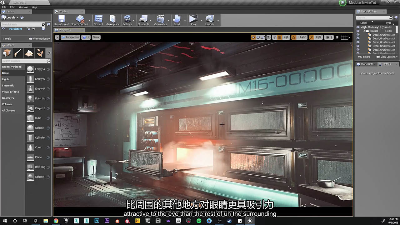This screenshot has width=400, height=225.
Task: Open Spotify from the Windows taskbar
Action: click(x=199, y=221)
